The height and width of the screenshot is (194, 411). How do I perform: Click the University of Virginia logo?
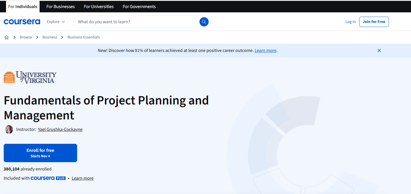pos(30,77)
